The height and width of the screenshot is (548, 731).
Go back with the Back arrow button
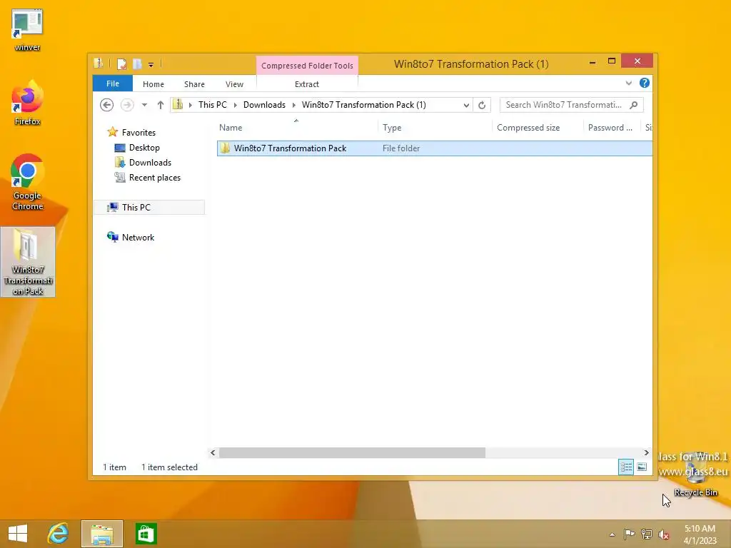[x=107, y=105]
